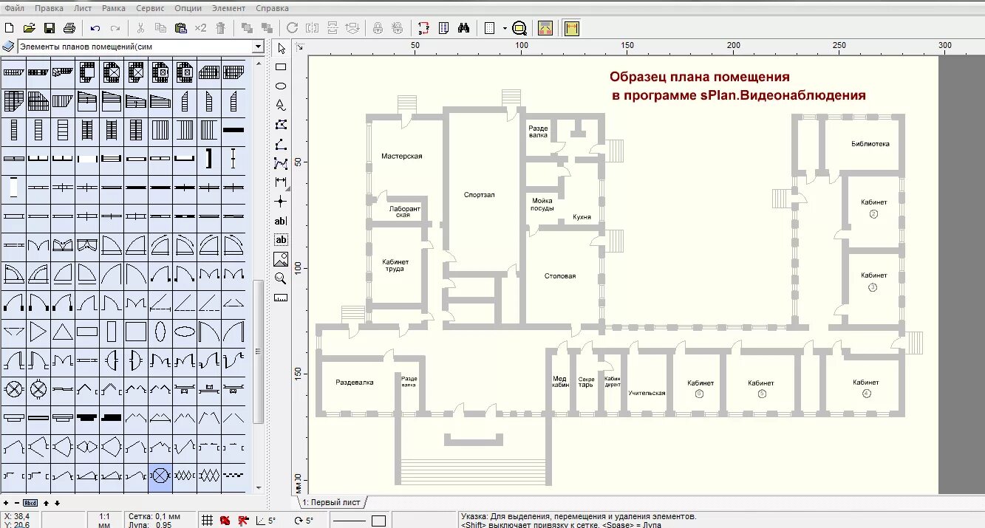Add library element with plus button

pos(6,503)
